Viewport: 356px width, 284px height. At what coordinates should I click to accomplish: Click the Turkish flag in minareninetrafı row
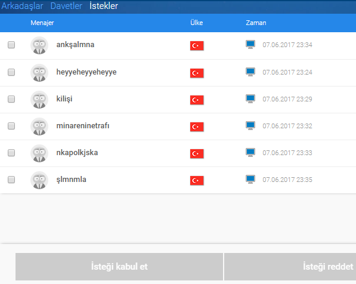click(197, 126)
